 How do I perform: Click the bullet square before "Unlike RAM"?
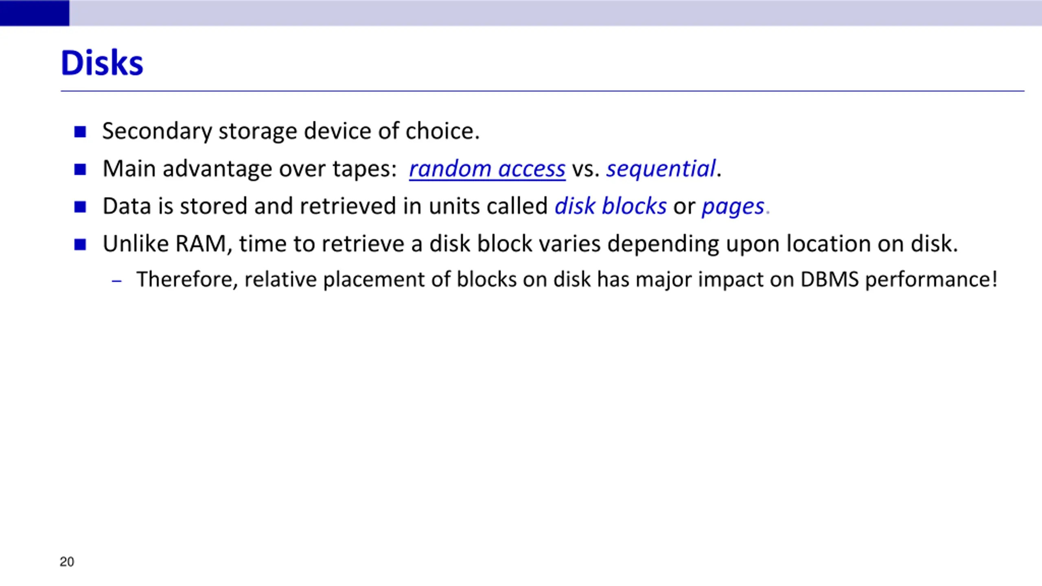click(x=80, y=245)
